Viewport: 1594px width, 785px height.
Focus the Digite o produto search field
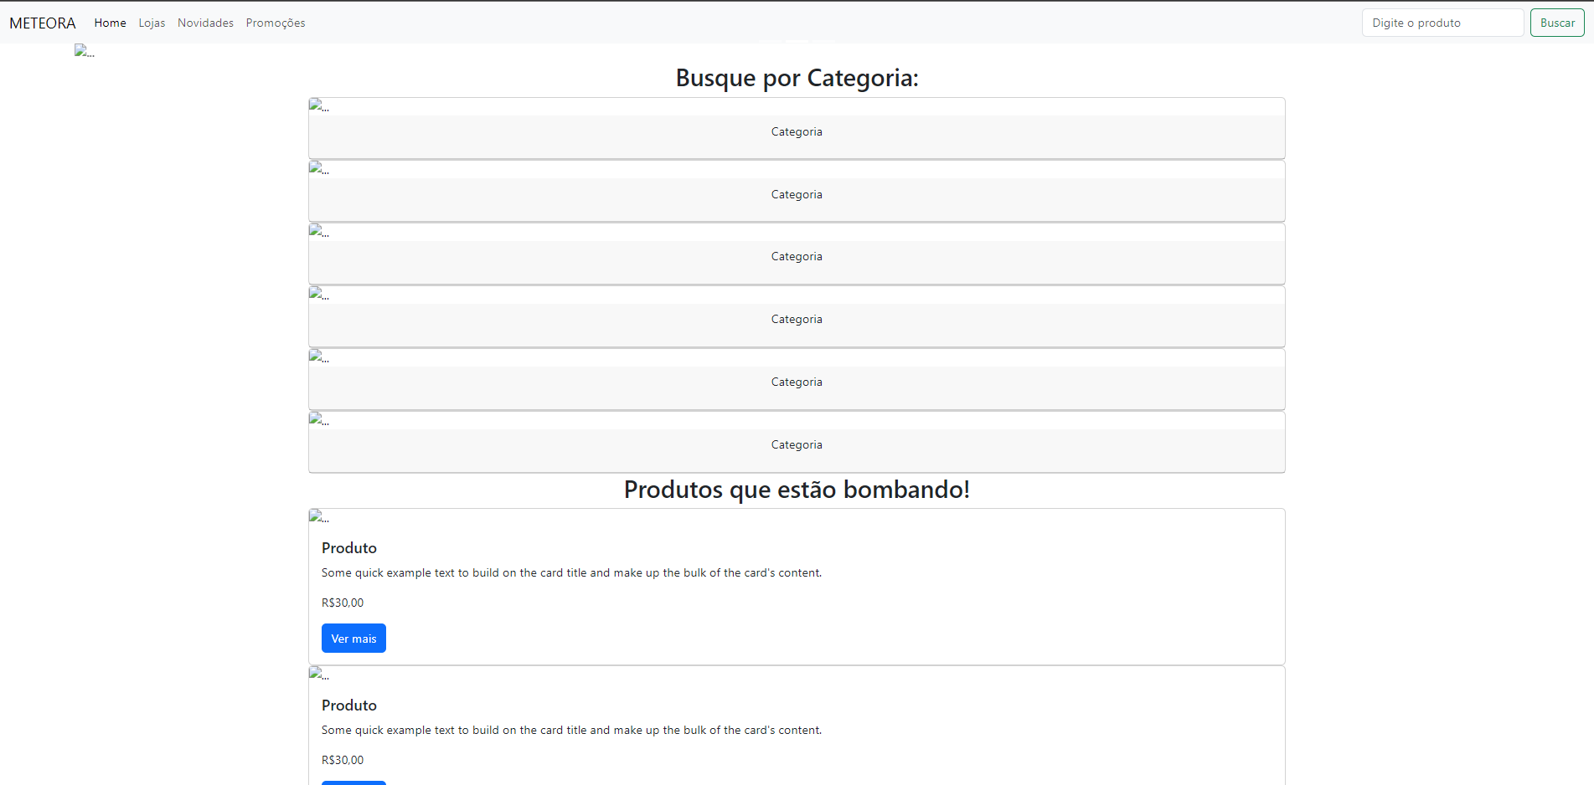pos(1442,23)
